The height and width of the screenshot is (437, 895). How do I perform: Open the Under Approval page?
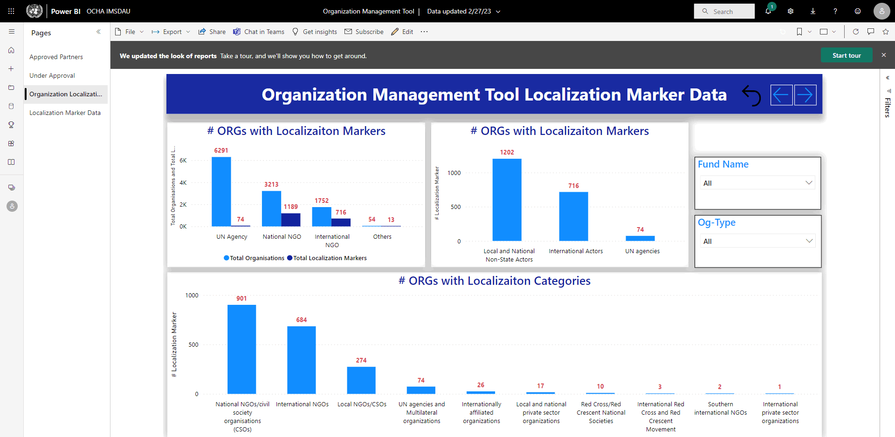66,75
